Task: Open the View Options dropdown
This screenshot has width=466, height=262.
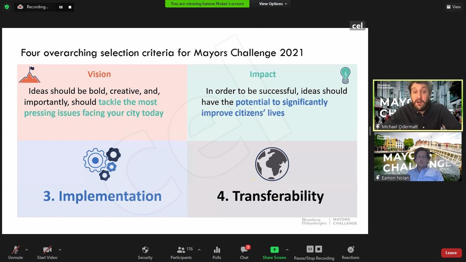Action: pos(273,4)
